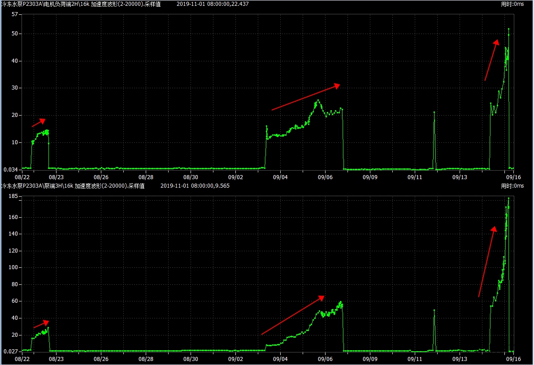The width and height of the screenshot is (534, 365).
Task: Click the isolated 09/12 spike peak in 泵端 chart
Action: pos(434,310)
